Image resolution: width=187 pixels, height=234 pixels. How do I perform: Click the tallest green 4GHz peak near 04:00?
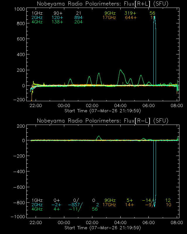[x=120, y=70]
